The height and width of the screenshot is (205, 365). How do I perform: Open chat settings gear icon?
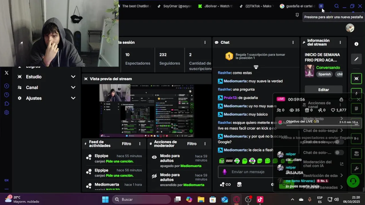[272, 184]
